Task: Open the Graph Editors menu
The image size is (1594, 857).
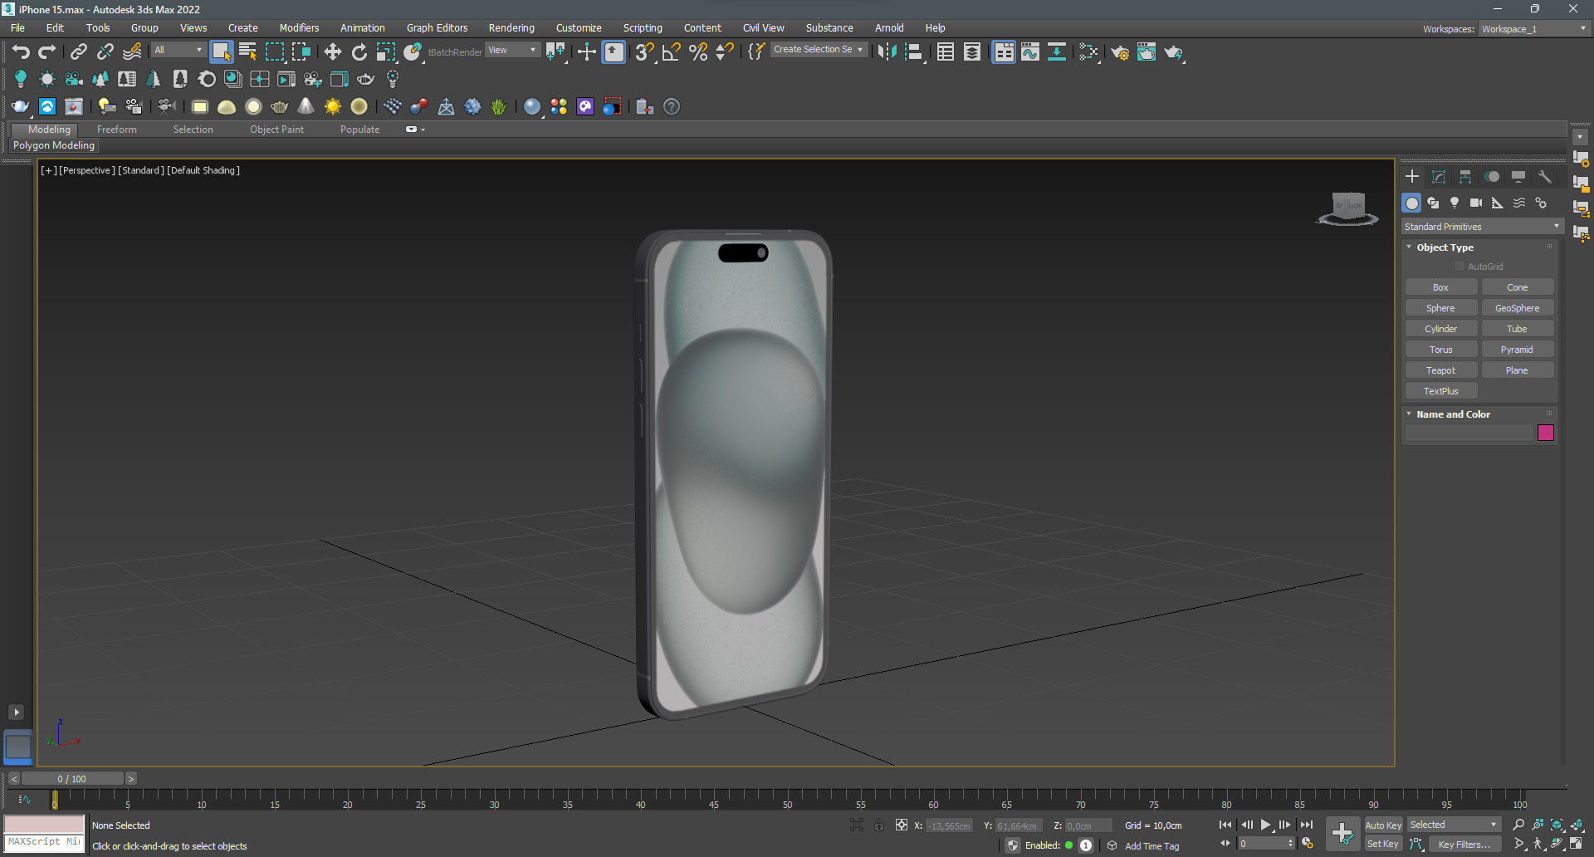Action: (x=437, y=27)
